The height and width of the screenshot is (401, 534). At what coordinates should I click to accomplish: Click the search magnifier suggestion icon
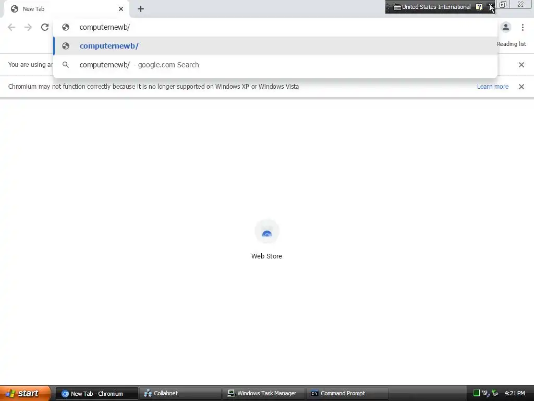65,65
